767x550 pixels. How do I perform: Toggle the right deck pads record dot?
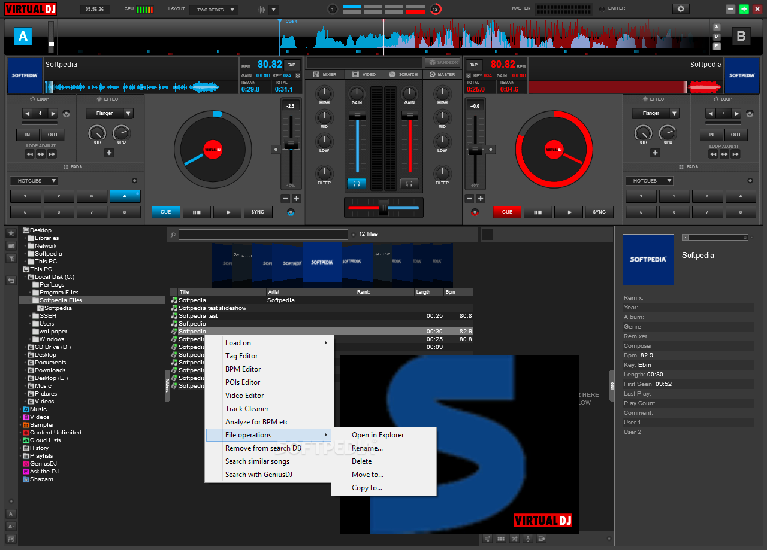750,181
